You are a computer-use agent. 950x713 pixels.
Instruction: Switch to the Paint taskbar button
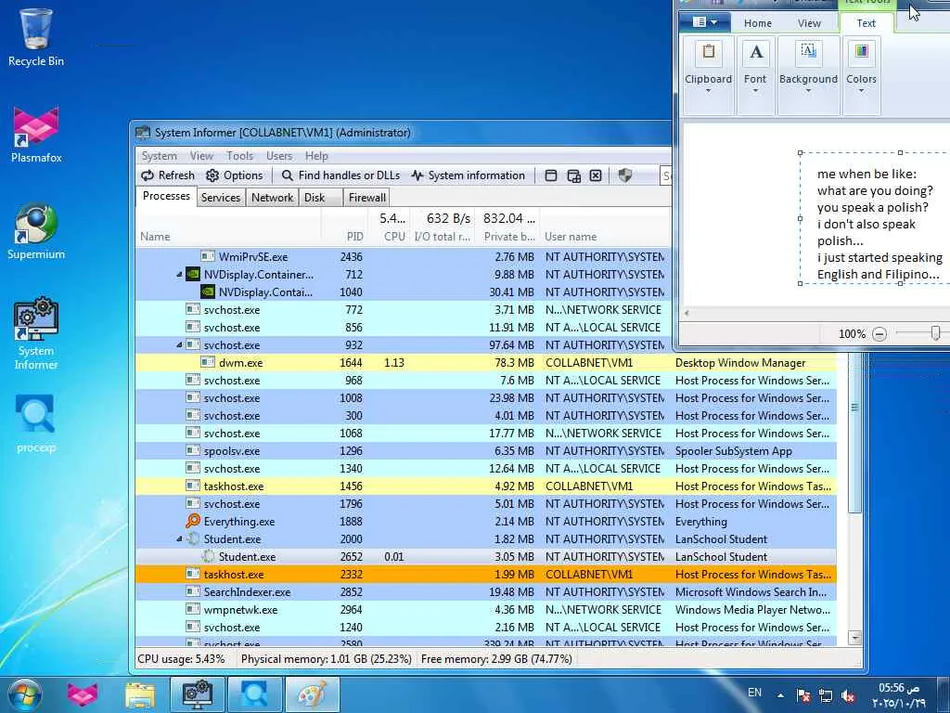click(312, 694)
